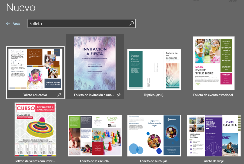Image resolution: width=244 pixels, height=164 pixels.
Task: Click the Folleto search input field
Action: pyautogui.click(x=82, y=23)
